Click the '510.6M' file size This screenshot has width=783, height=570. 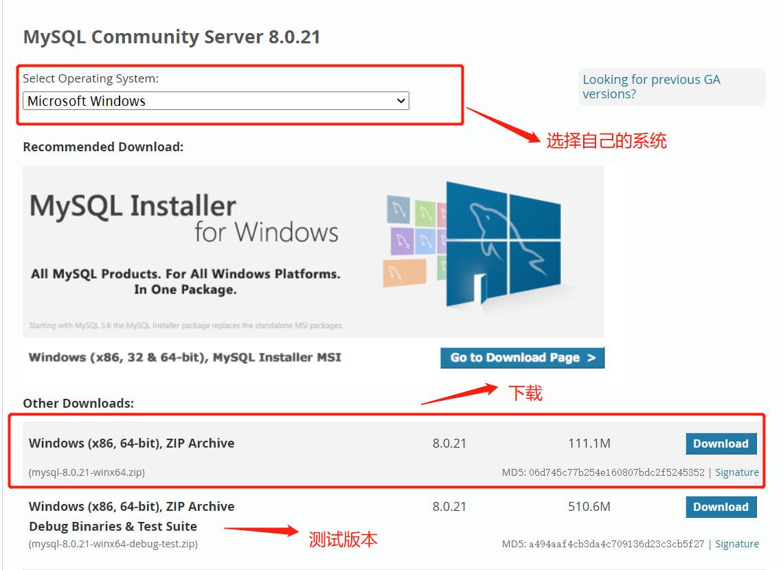589,507
